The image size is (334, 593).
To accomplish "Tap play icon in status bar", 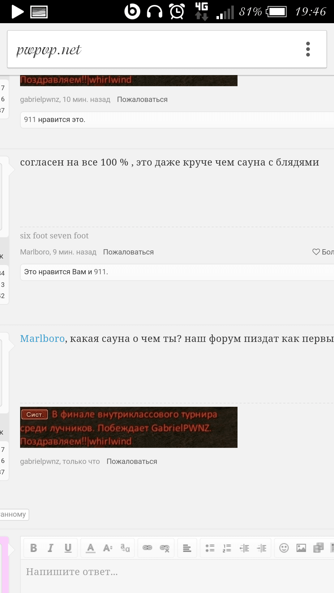I will click(x=17, y=12).
